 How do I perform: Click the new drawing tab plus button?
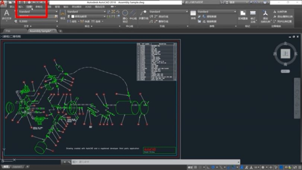click(x=60, y=31)
